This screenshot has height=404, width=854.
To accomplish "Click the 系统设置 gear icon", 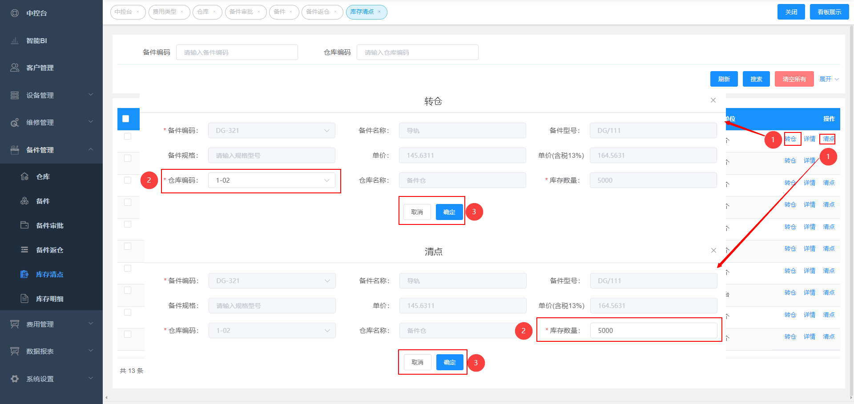I will [x=15, y=379].
